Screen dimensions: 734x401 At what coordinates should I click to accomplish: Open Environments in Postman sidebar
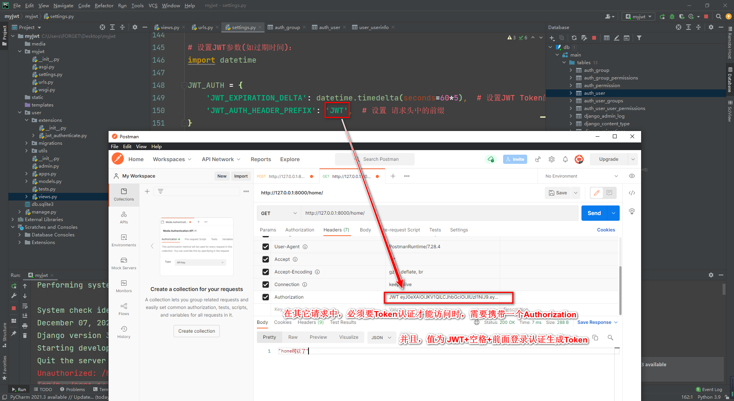[124, 241]
